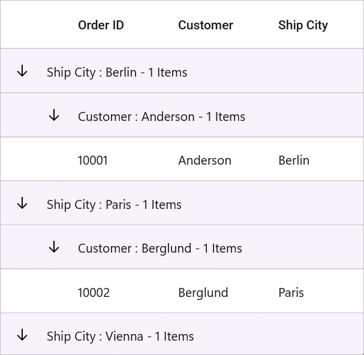Viewport: 364px width, 355px height.
Task: Click the empty indent header cell
Action: (32, 25)
